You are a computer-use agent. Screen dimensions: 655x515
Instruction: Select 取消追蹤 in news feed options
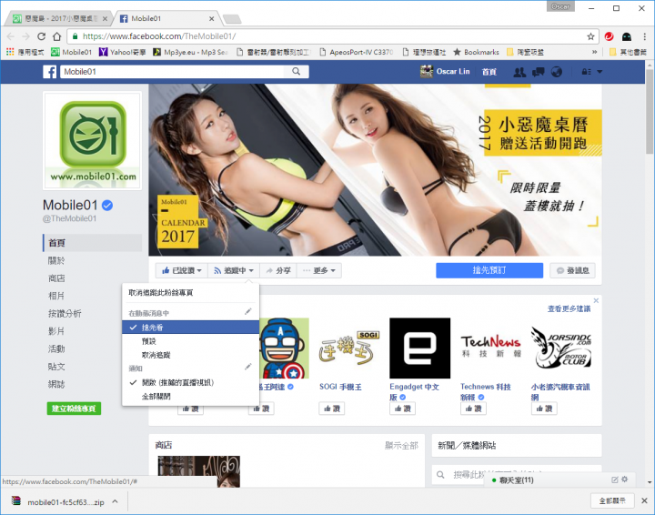tap(190, 355)
